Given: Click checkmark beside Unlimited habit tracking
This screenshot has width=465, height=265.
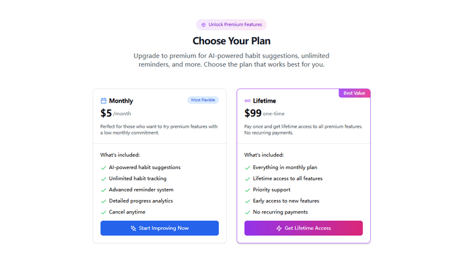Looking at the screenshot, I should pos(104,179).
